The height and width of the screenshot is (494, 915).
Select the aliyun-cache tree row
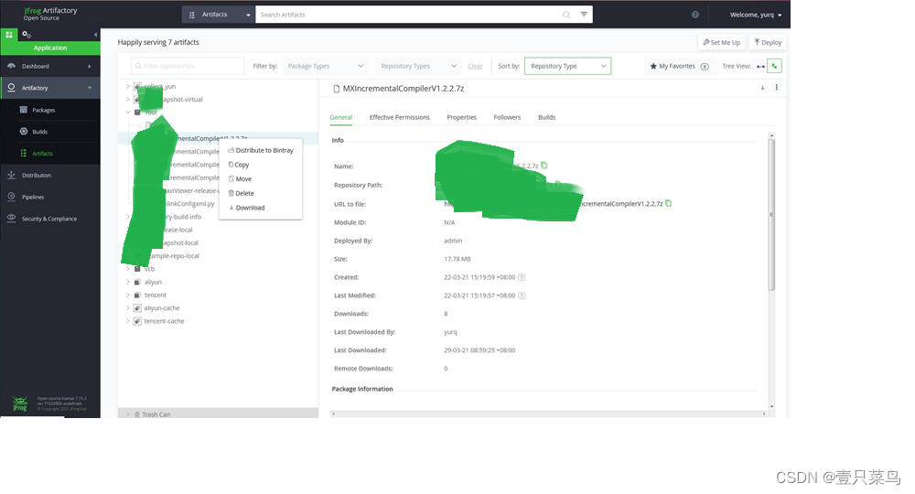pyautogui.click(x=219, y=308)
